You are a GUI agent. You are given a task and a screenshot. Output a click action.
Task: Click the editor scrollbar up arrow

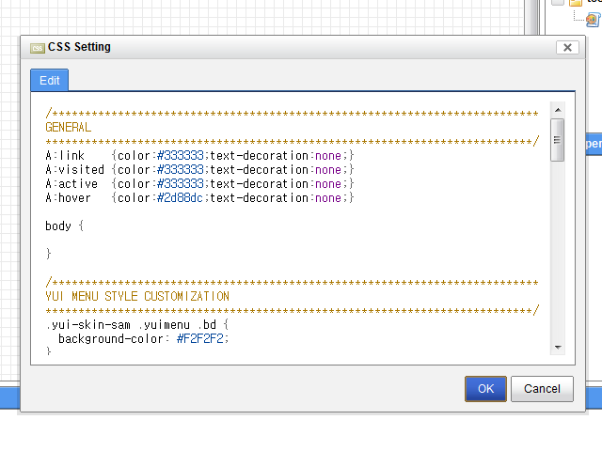[557, 111]
